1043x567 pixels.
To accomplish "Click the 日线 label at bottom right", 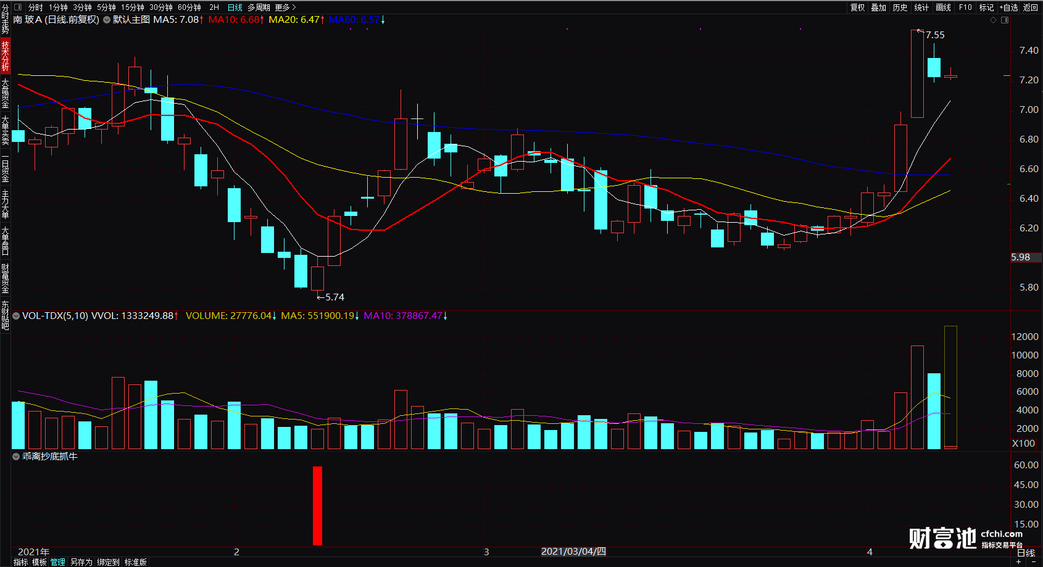I will point(1026,553).
